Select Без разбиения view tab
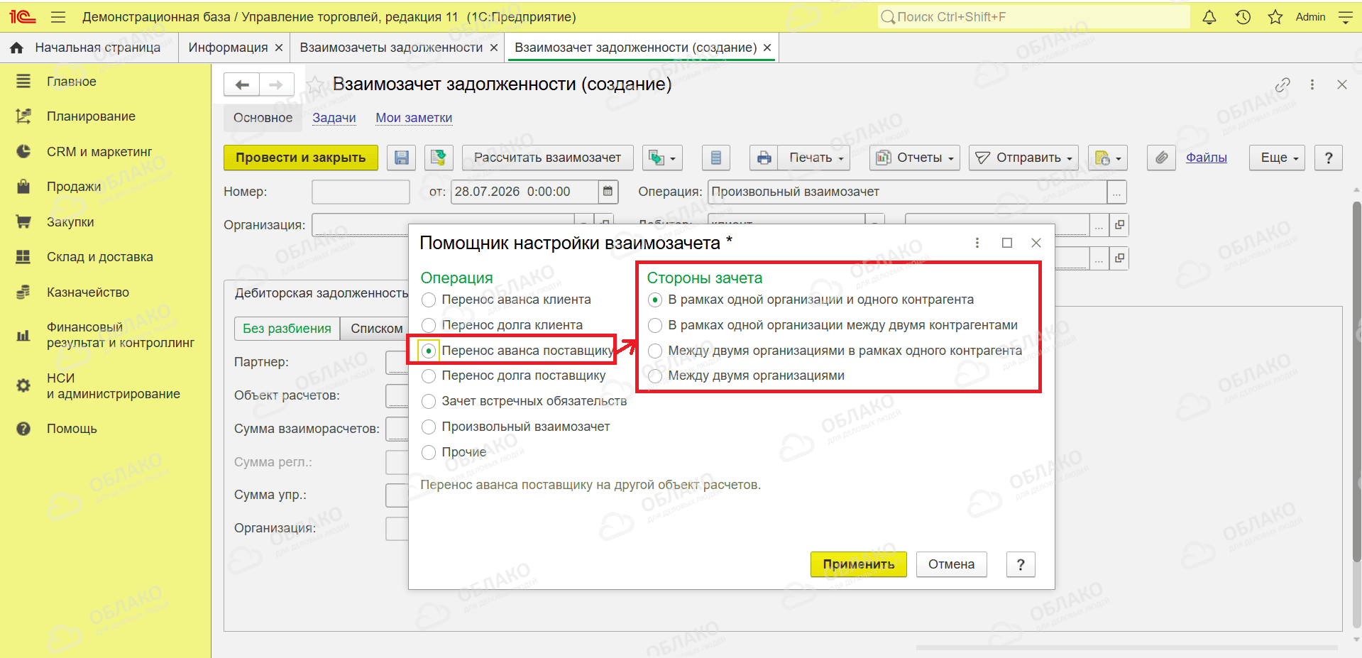 pos(287,329)
